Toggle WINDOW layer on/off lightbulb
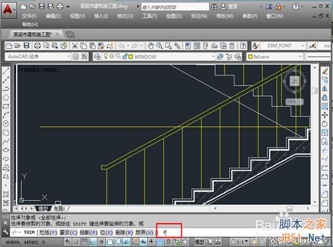 pyautogui.click(x=106, y=56)
